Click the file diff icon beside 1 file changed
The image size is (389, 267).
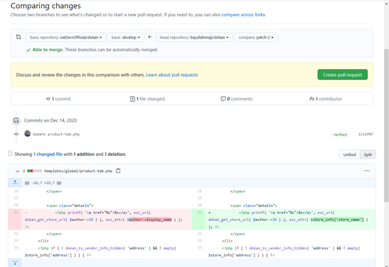point(133,99)
